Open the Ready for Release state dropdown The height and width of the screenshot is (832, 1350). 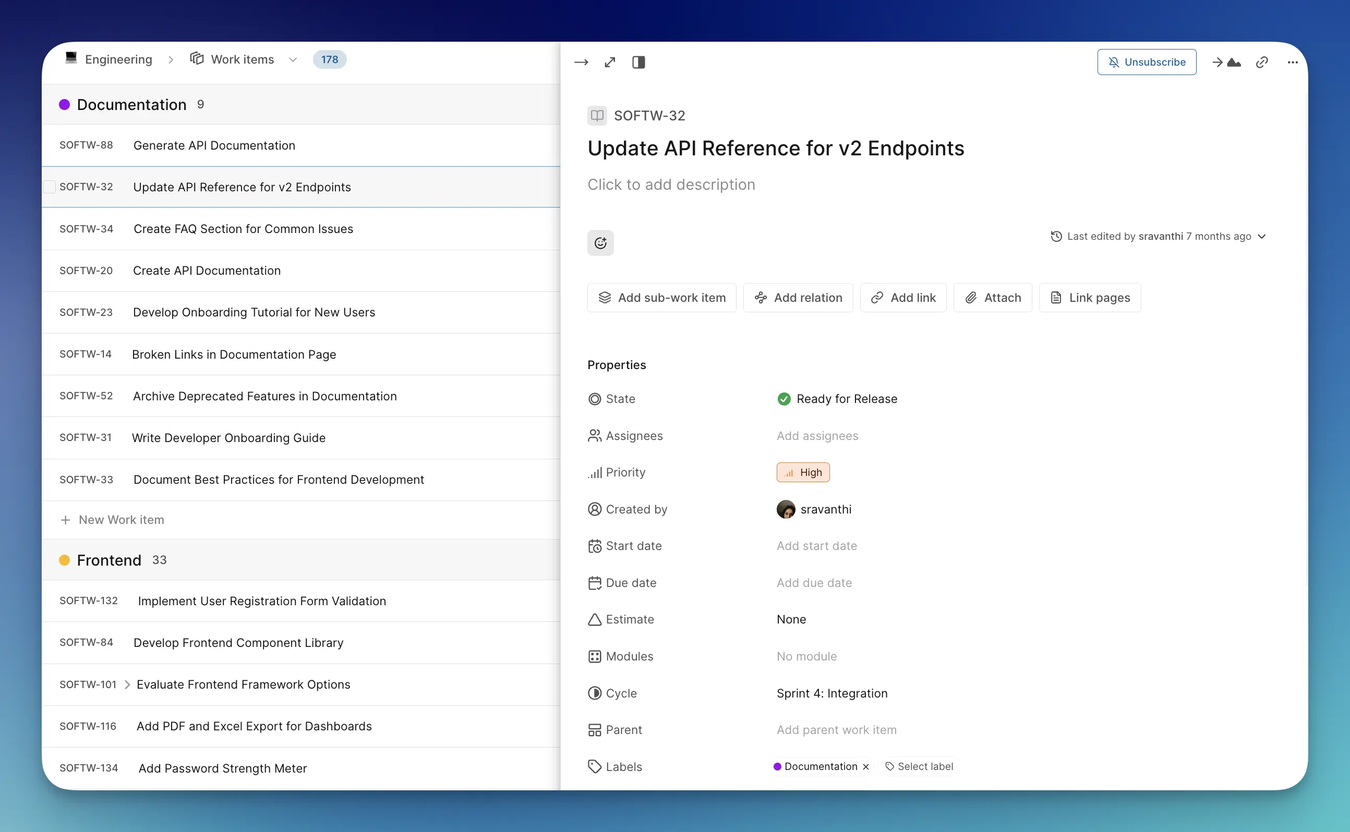837,399
